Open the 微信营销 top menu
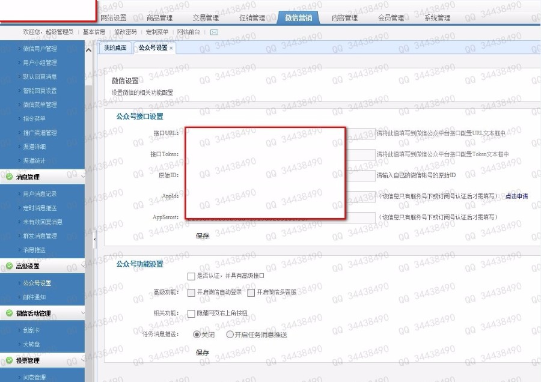Screen dimensions: 541x382 click(298, 17)
